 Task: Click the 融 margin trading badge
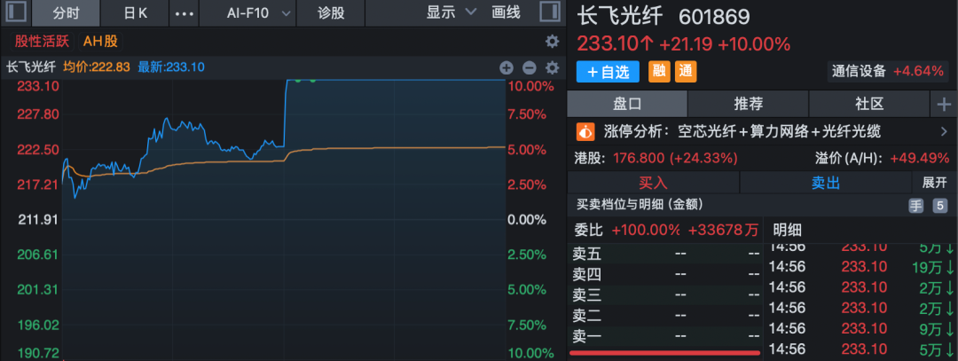[x=659, y=71]
